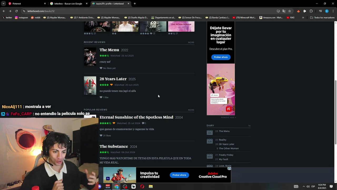Open the Freaky Friday diary entry
The width and height of the screenshot is (337, 190).
click(x=226, y=155)
